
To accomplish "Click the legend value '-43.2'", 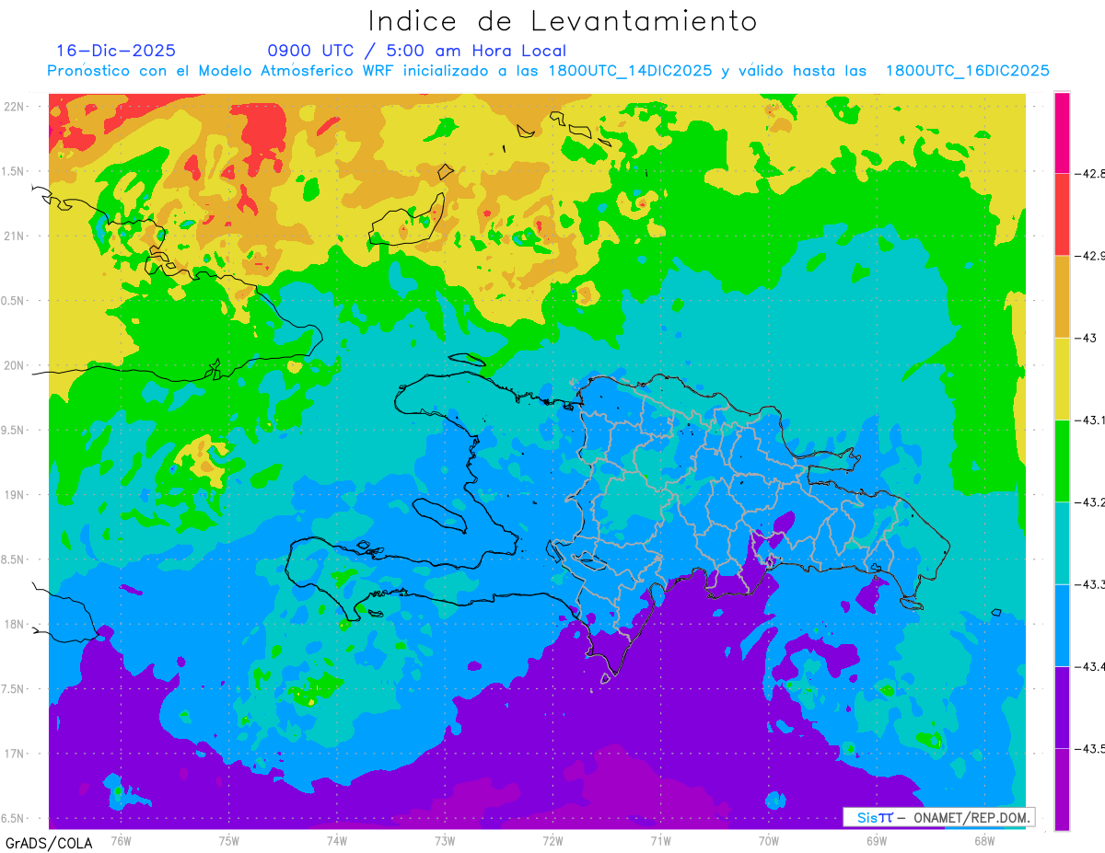I will pos(1088,501).
